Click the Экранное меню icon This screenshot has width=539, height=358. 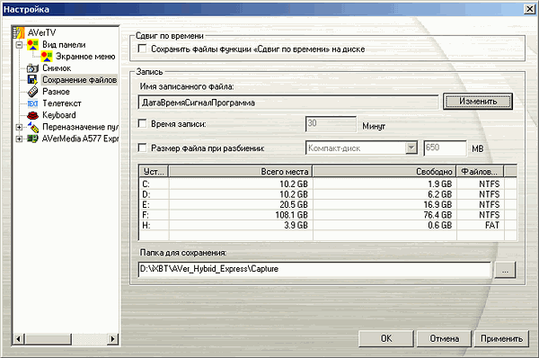tap(47, 57)
